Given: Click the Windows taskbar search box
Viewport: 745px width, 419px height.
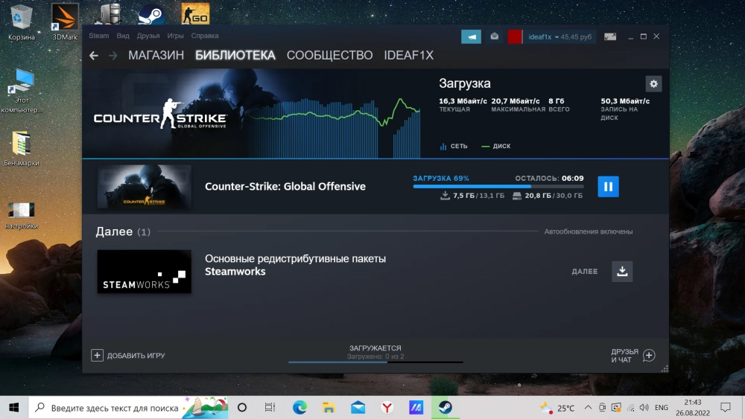Looking at the screenshot, I should 112,408.
